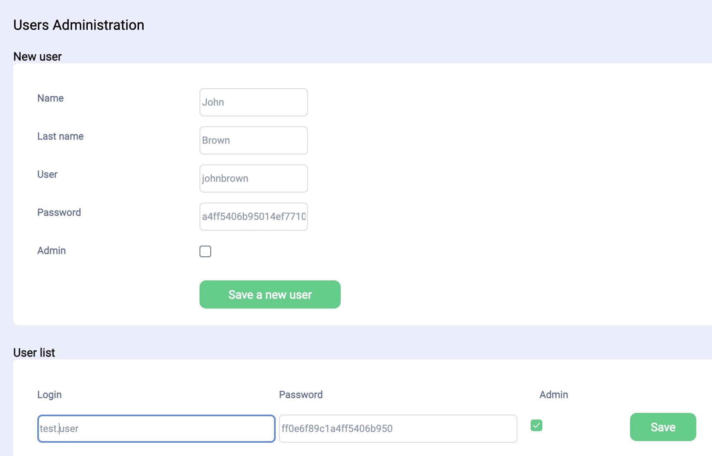Viewport: 712px width, 456px height.
Task: Click the User list section heading
Action: [x=34, y=352]
